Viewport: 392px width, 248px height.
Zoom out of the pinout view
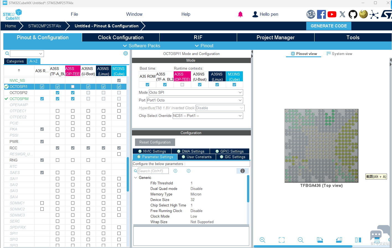pyautogui.click(x=301, y=240)
